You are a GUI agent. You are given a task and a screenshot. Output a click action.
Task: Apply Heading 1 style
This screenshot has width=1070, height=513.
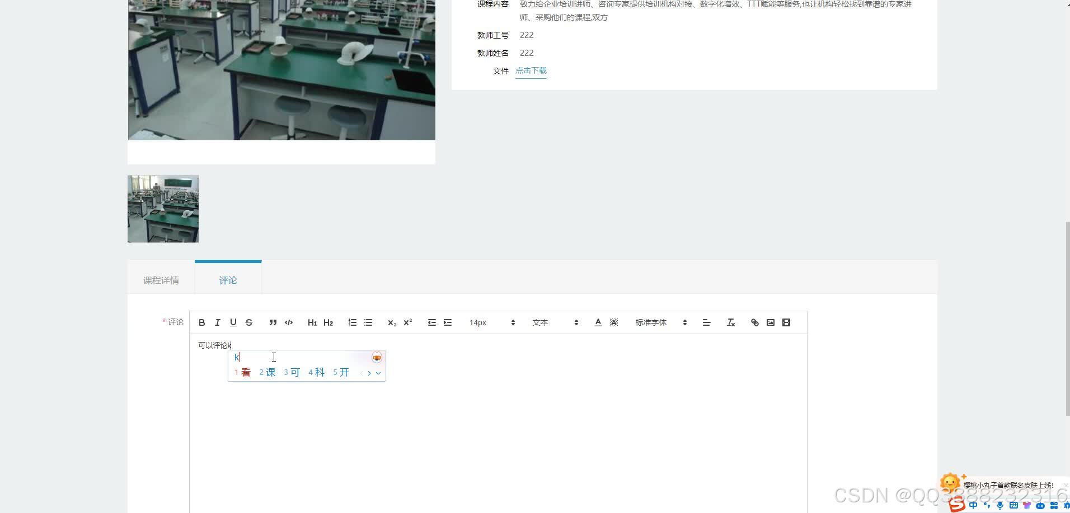coord(312,322)
